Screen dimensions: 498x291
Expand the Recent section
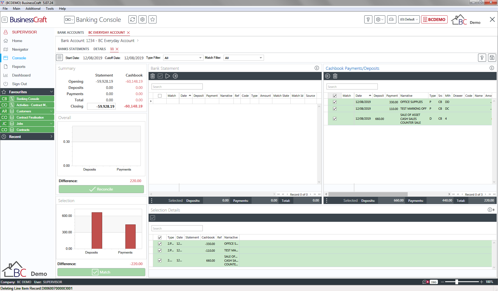(x=51, y=137)
